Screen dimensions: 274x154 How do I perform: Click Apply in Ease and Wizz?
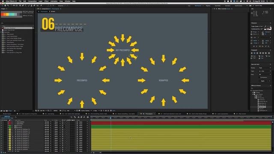[262, 81]
